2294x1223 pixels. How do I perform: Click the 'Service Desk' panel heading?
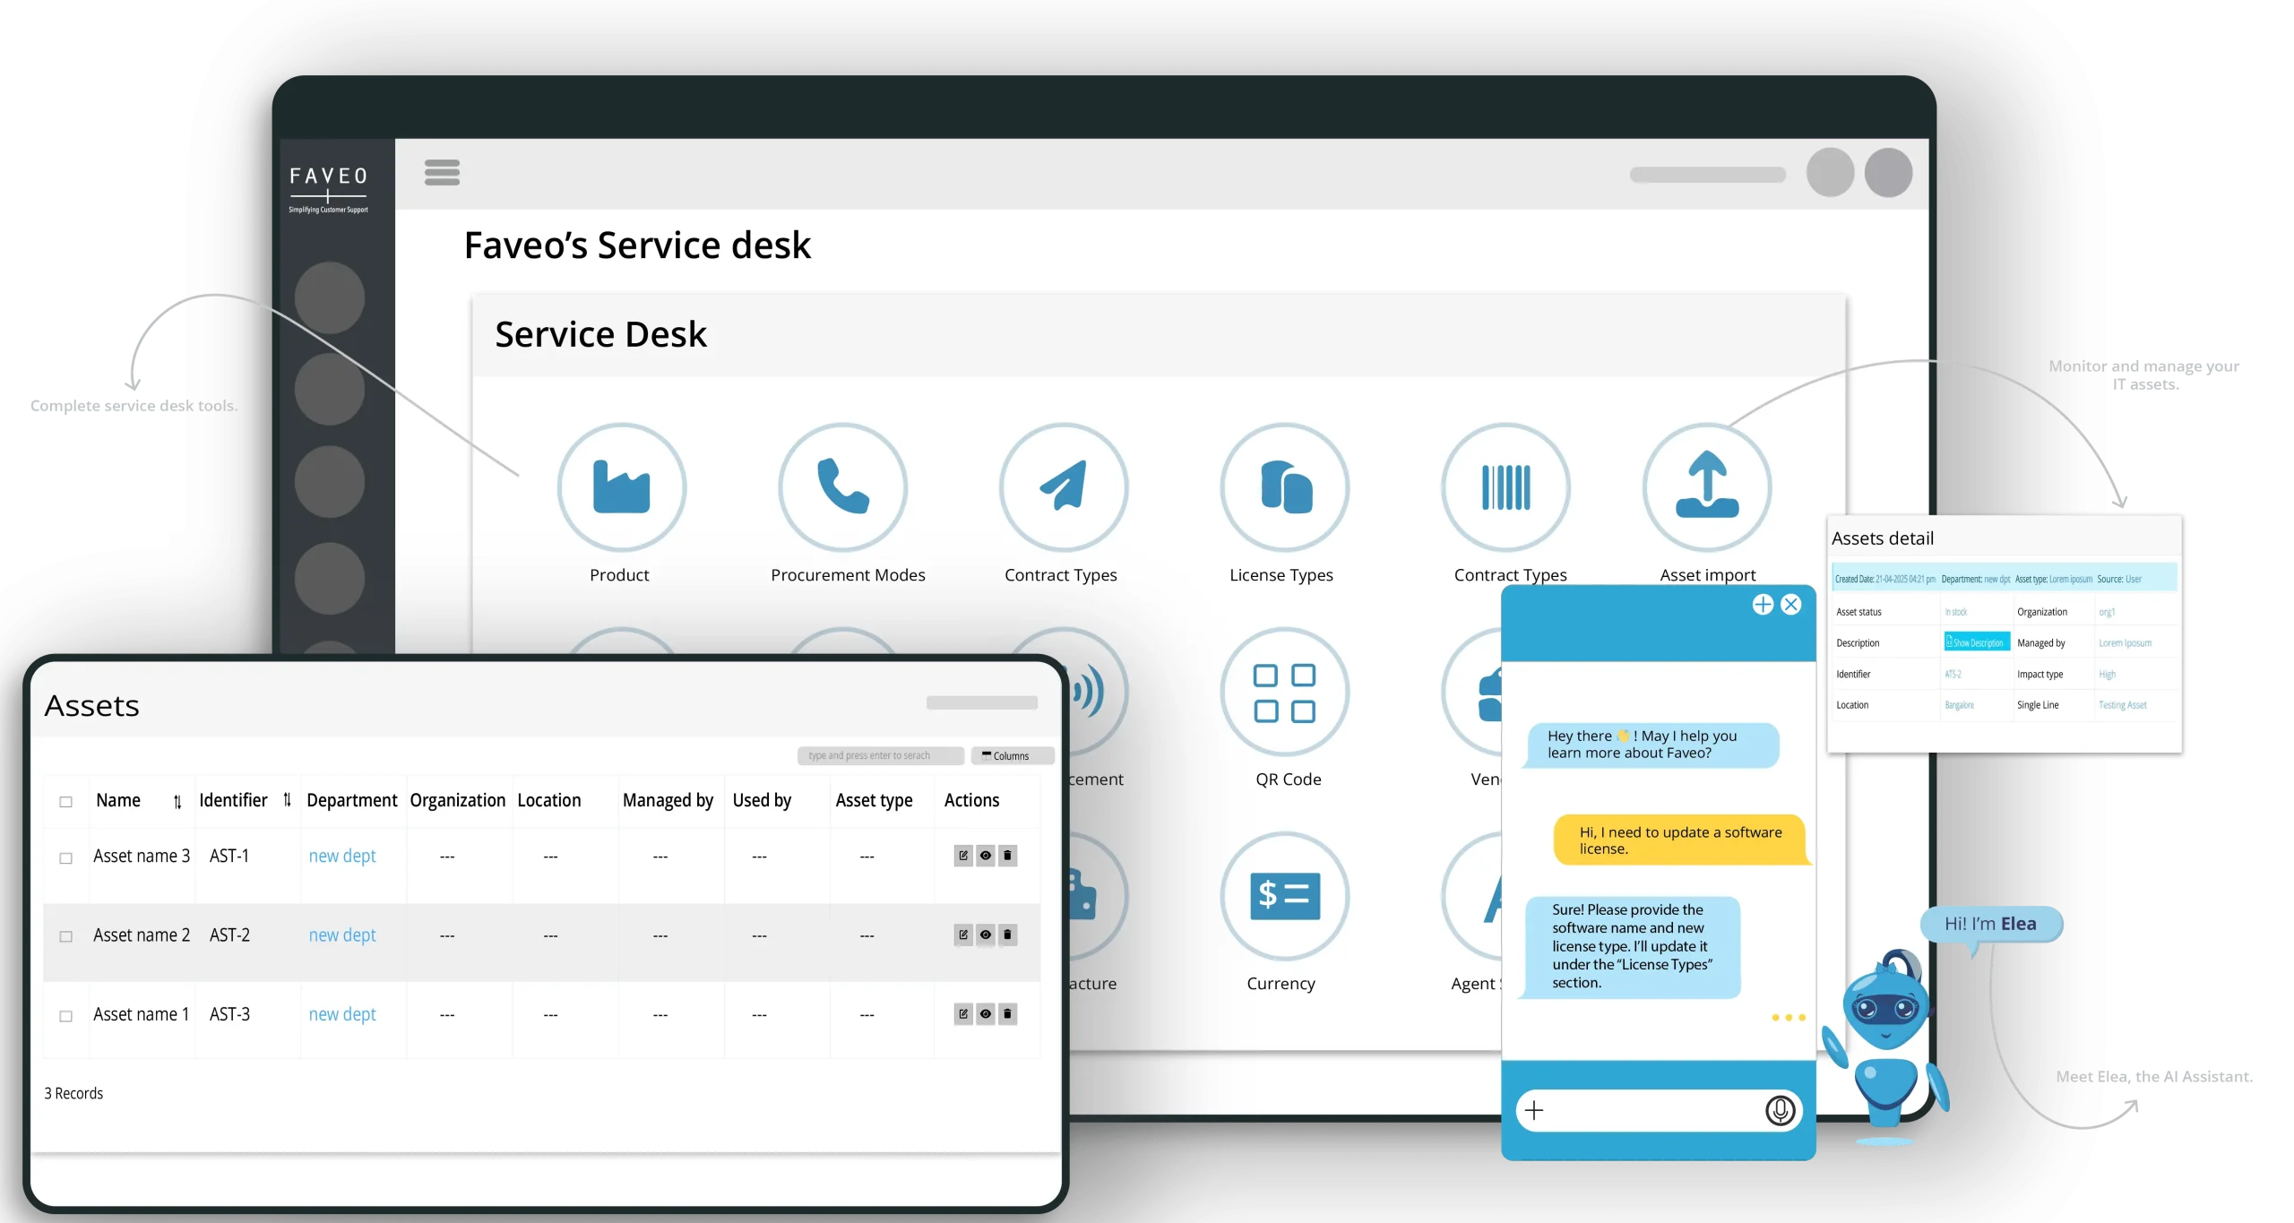click(600, 334)
